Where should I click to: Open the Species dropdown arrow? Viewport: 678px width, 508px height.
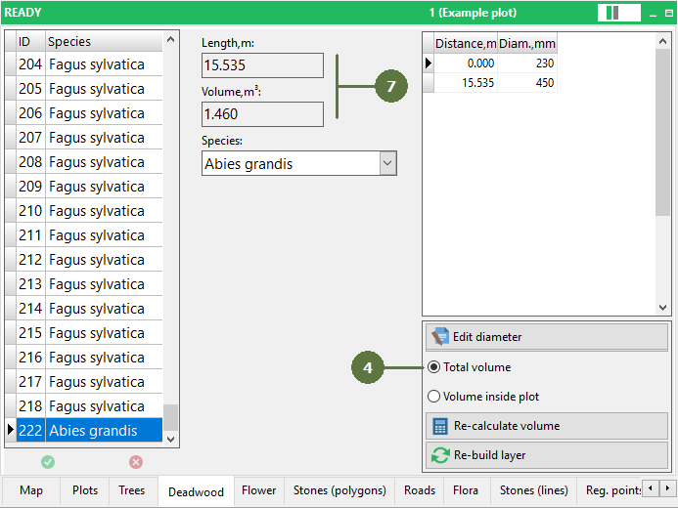(x=387, y=163)
